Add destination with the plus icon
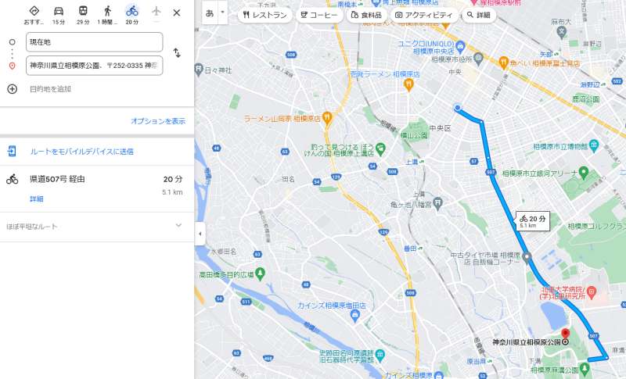This screenshot has height=379, width=626. coord(13,89)
